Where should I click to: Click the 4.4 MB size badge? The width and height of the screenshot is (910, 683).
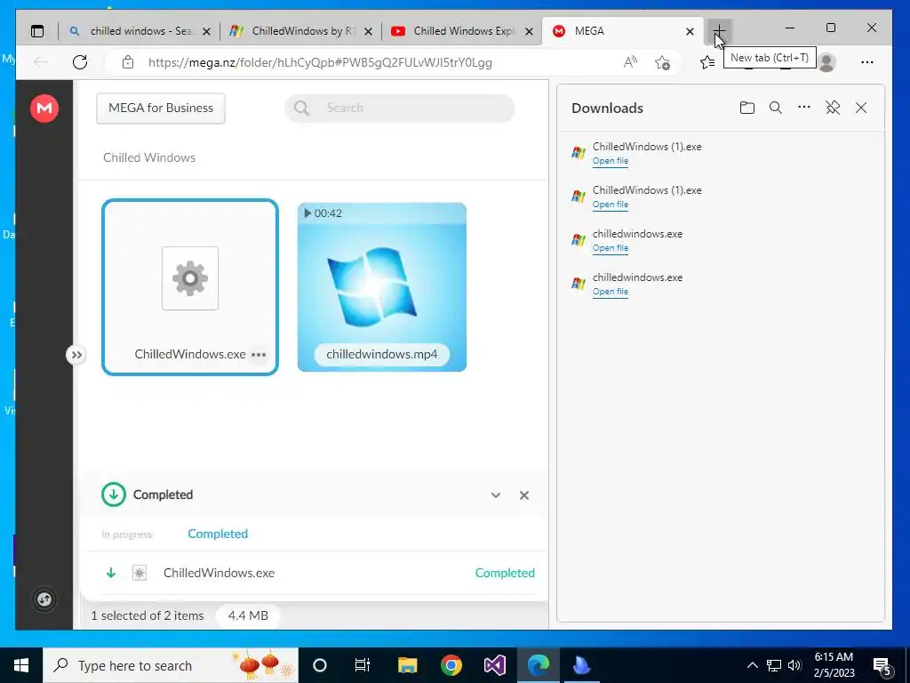pyautogui.click(x=248, y=615)
